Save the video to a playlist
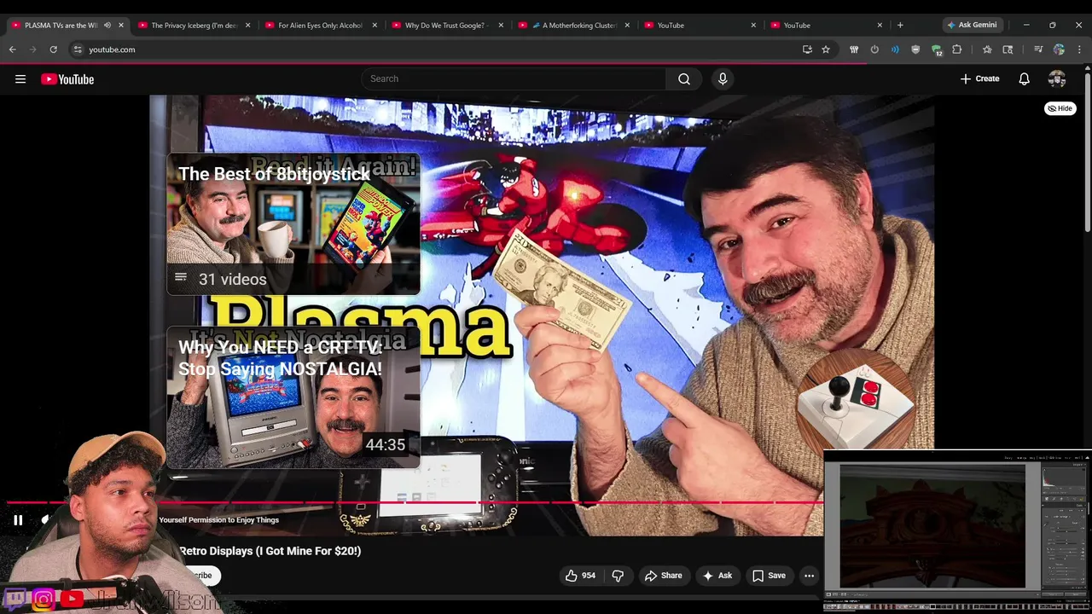1092x614 pixels. [x=768, y=576]
